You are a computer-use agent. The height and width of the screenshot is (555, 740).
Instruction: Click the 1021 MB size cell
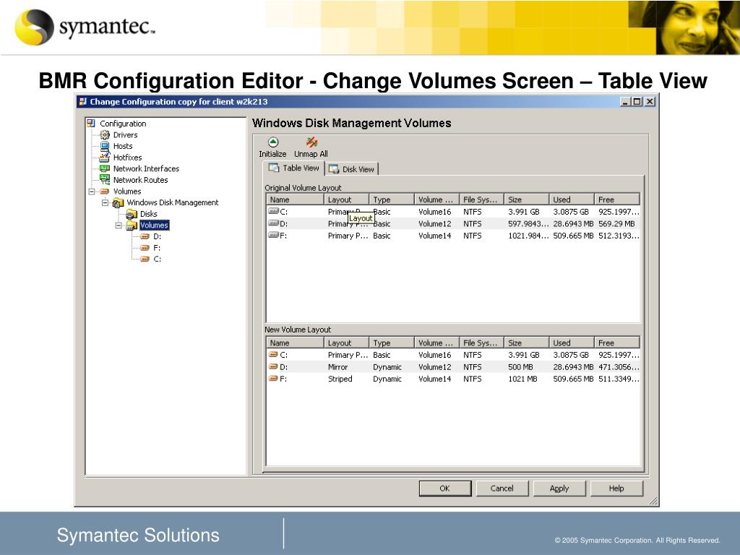[x=522, y=379]
